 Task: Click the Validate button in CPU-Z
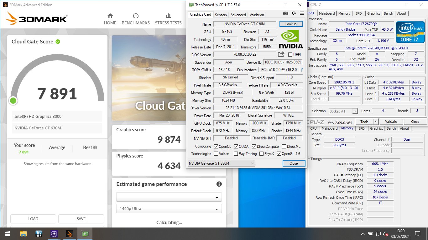click(391, 122)
